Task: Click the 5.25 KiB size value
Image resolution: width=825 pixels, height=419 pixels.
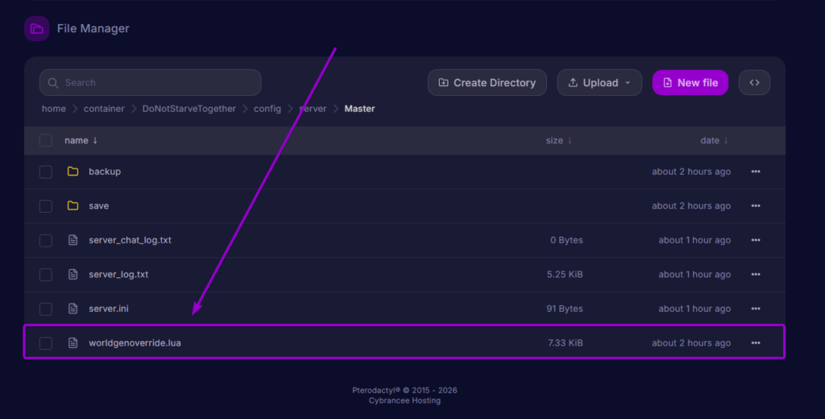Action: tap(565, 274)
